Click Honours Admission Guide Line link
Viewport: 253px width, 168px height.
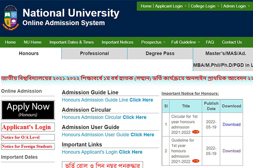[x=108, y=100]
